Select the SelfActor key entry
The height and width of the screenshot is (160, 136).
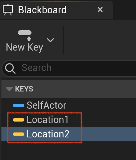(47, 105)
